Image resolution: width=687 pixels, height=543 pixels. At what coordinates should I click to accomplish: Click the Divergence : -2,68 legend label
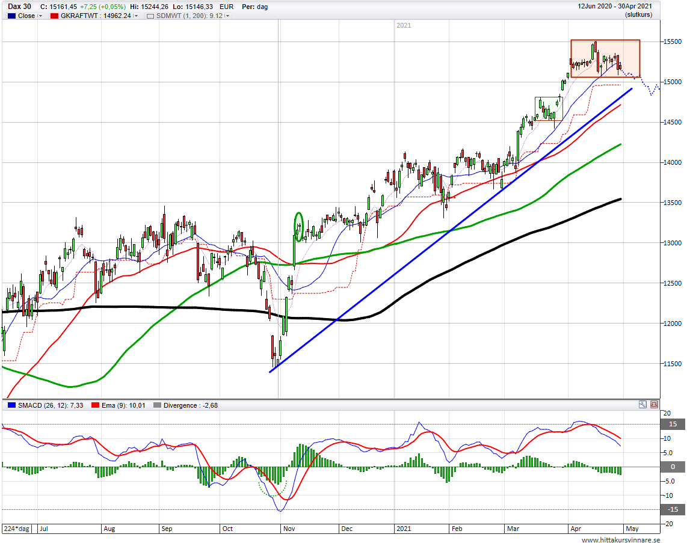tap(191, 405)
